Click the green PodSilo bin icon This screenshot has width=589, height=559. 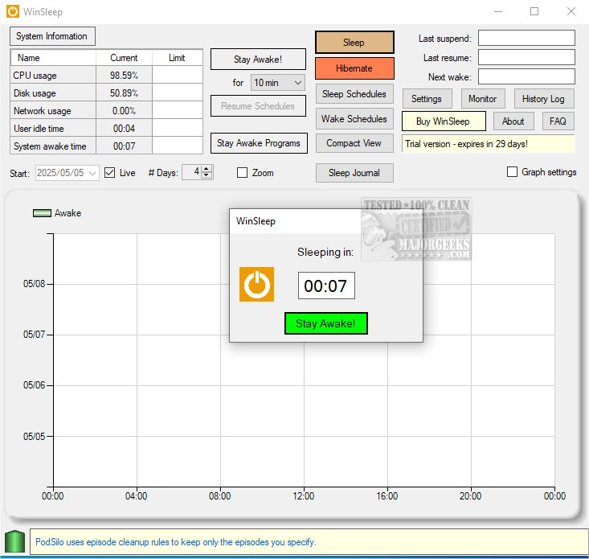click(x=14, y=541)
